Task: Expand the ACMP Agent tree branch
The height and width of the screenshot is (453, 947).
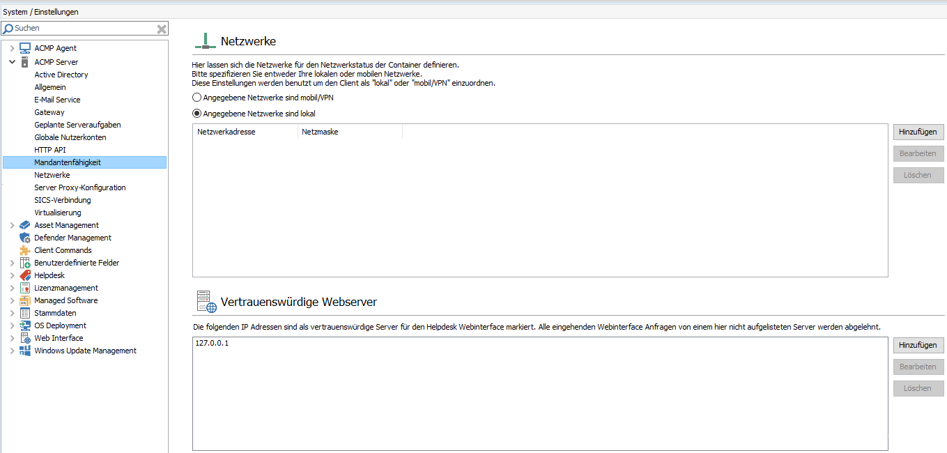Action: pyautogui.click(x=12, y=49)
